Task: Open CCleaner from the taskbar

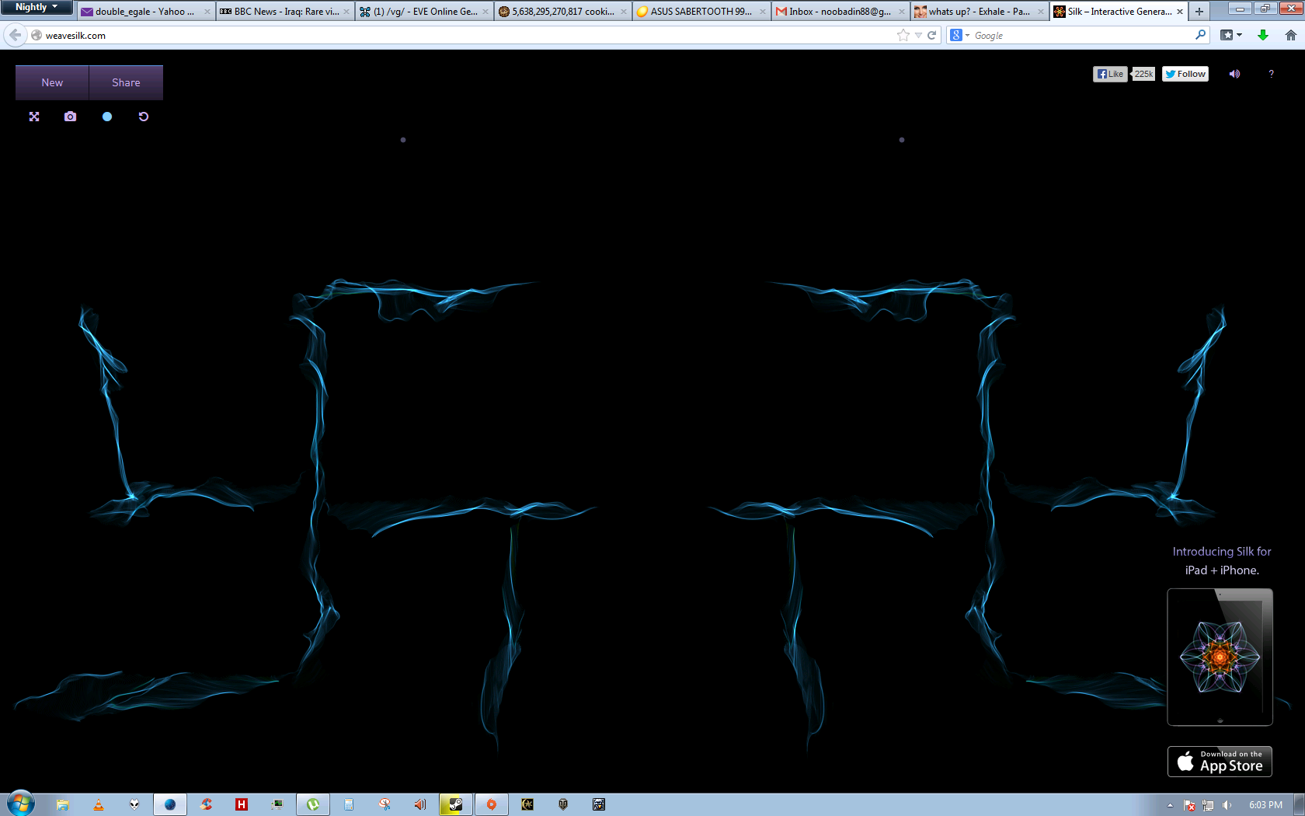Action: 206,804
